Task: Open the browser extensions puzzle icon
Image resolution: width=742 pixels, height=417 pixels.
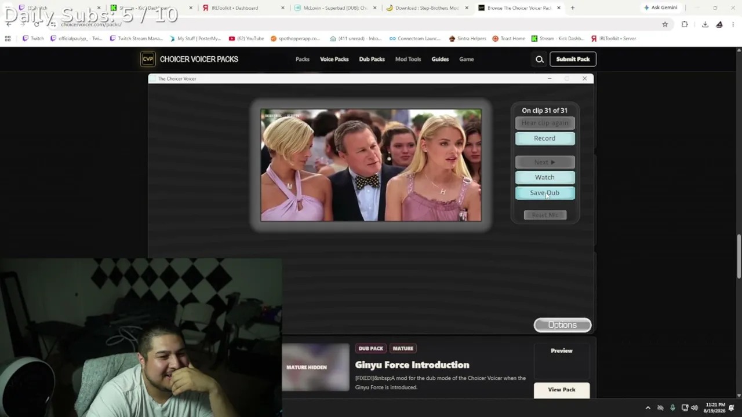Action: pos(685,24)
